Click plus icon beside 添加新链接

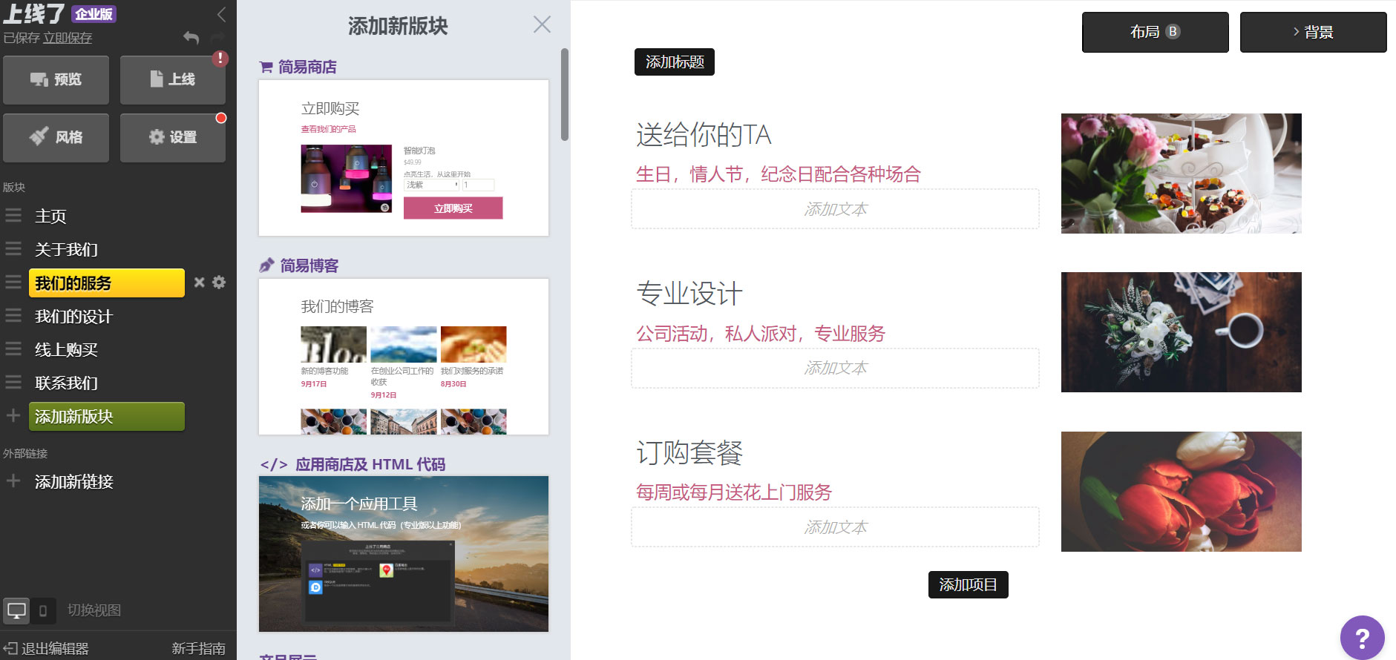(x=13, y=481)
